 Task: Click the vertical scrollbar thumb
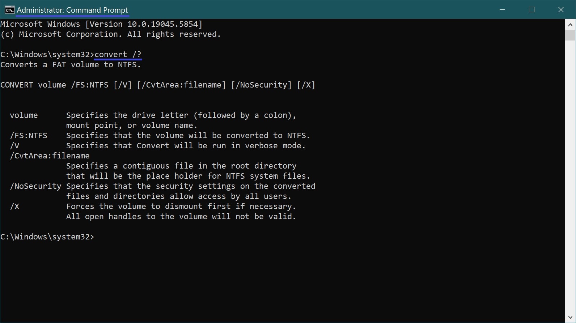point(570,35)
